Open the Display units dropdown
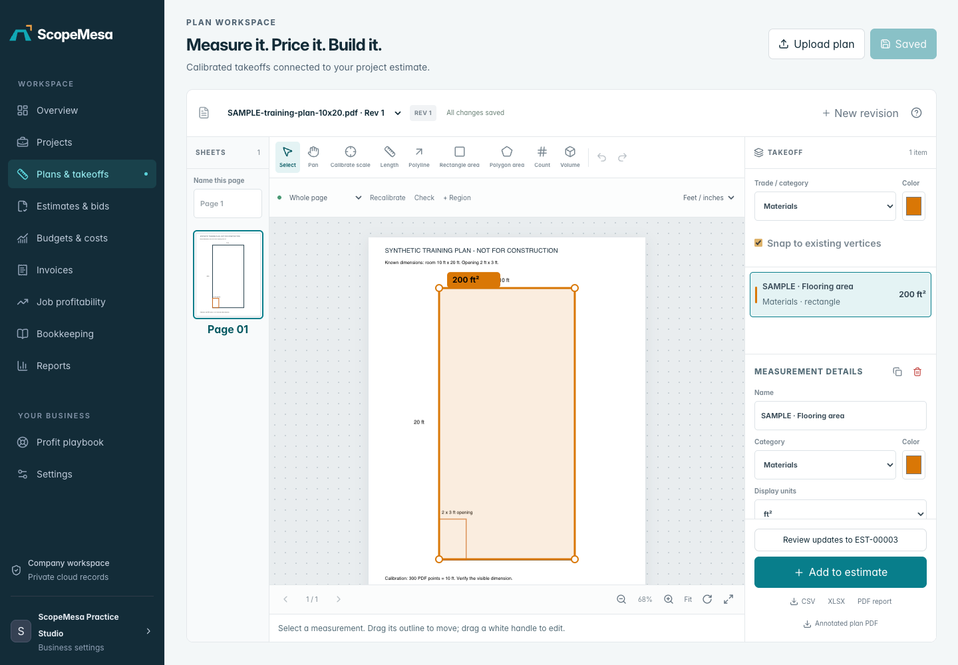This screenshot has height=665, width=958. click(x=840, y=510)
